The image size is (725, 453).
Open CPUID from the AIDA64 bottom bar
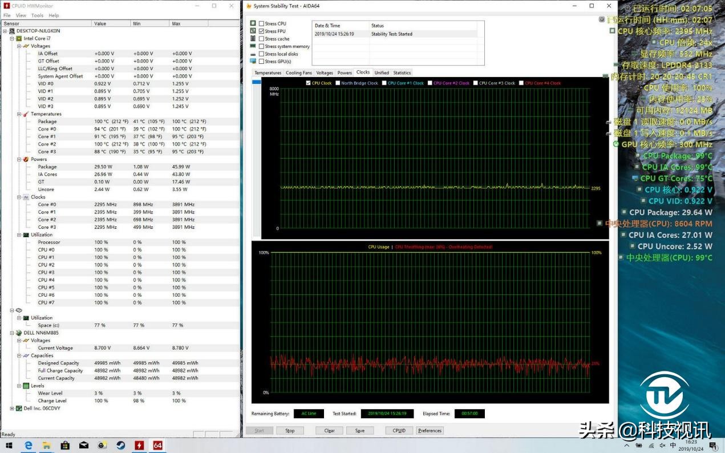coord(398,431)
